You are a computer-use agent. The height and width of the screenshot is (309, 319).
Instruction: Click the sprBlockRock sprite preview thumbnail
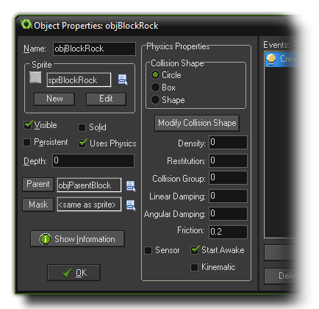(35, 77)
